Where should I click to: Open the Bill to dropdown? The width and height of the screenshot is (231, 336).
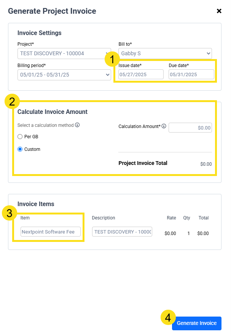coord(165,53)
